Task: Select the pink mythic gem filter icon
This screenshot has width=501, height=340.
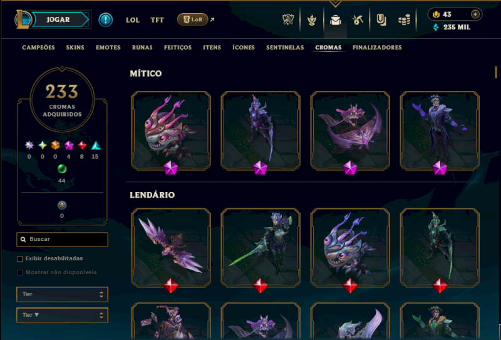Action: 69,146
